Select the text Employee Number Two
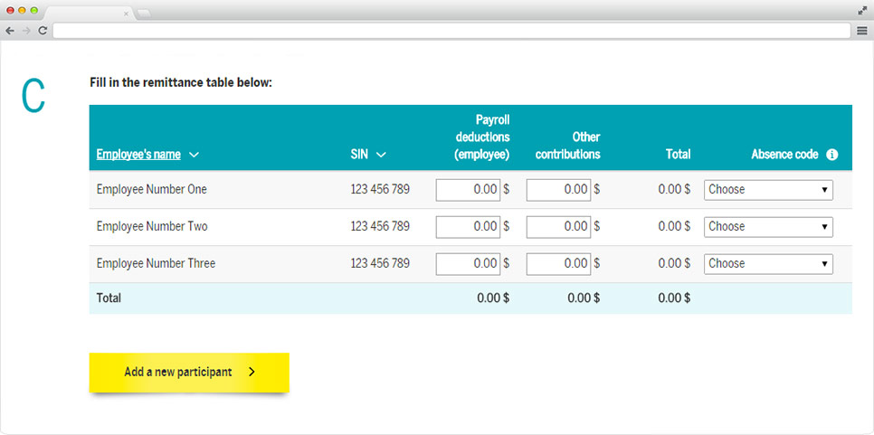The image size is (874, 435). [x=152, y=227]
